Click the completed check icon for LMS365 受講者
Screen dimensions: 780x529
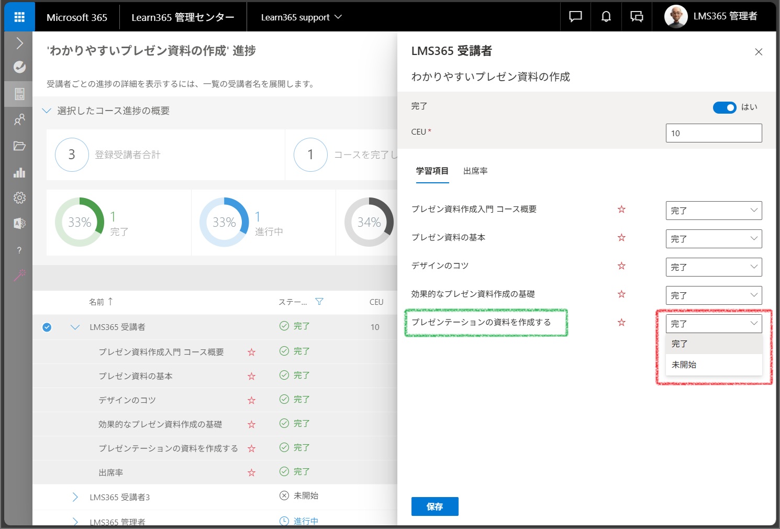(x=284, y=326)
